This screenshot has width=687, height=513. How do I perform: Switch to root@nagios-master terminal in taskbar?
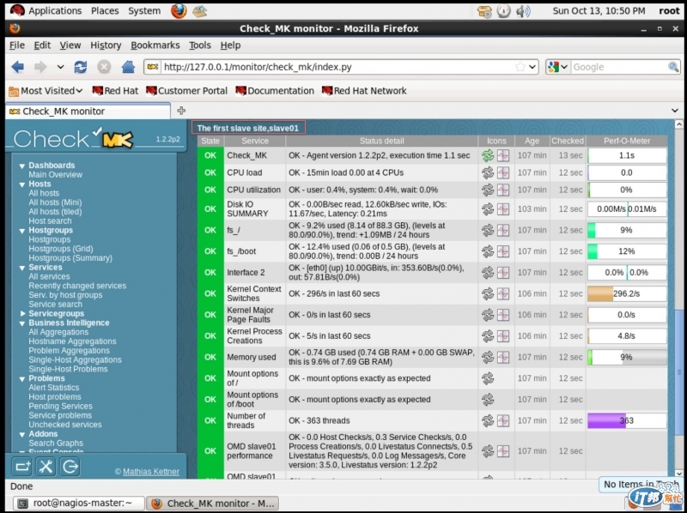(x=78, y=504)
